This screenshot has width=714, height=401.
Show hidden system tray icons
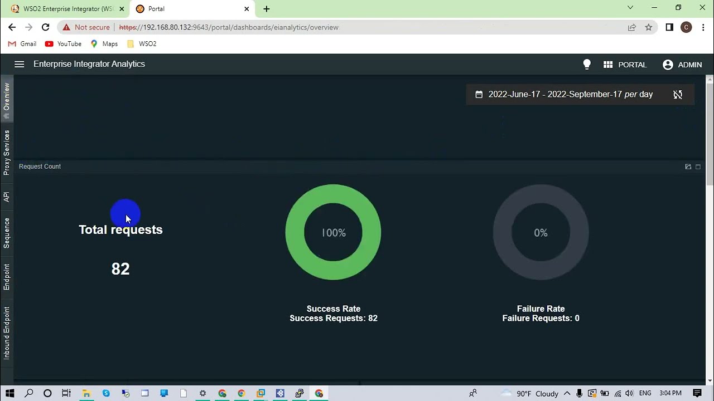[567, 393]
